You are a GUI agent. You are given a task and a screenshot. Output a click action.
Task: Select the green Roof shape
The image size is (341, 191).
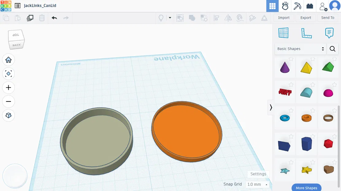(x=328, y=67)
